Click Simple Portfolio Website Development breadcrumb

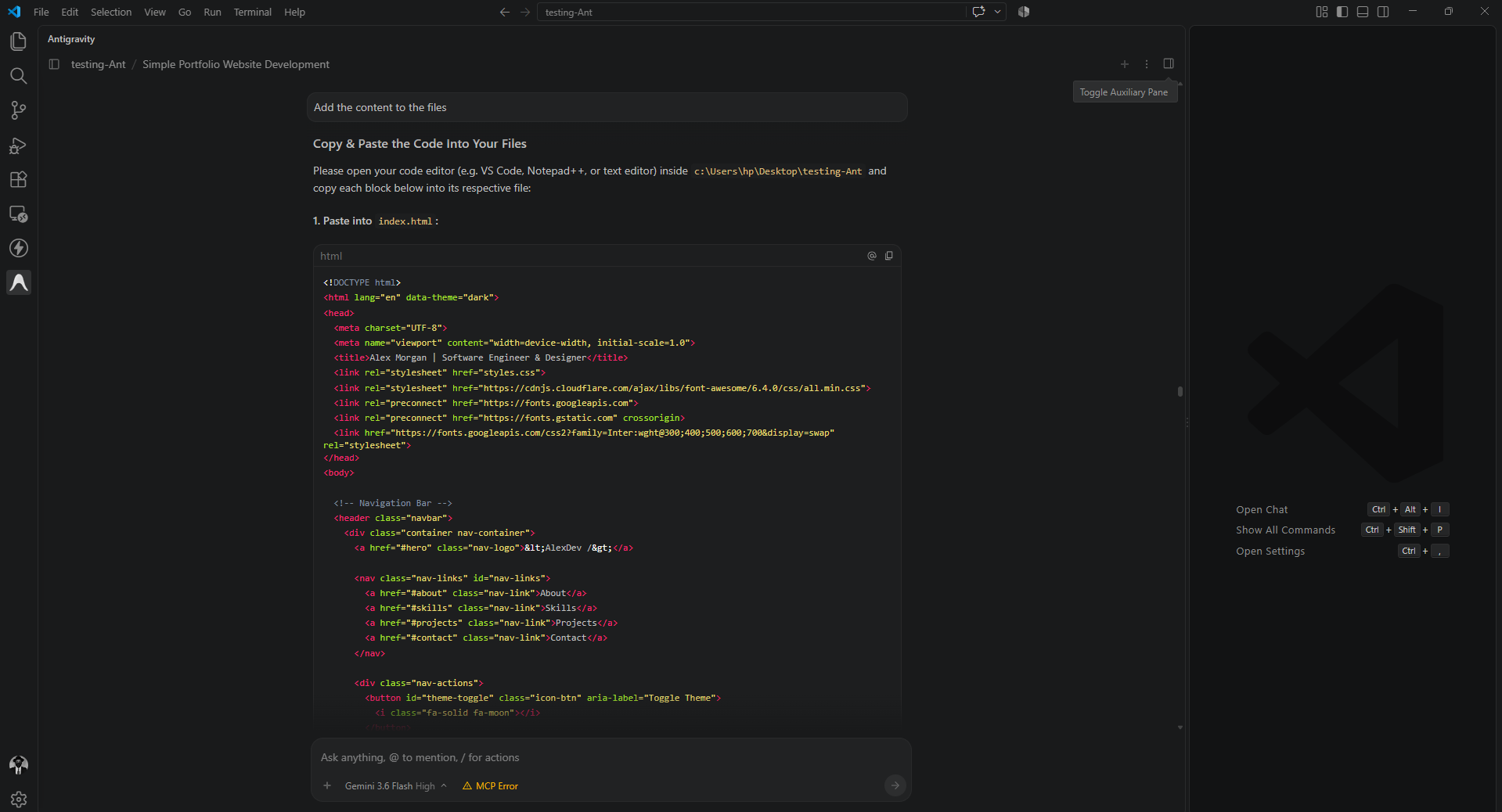coord(236,64)
